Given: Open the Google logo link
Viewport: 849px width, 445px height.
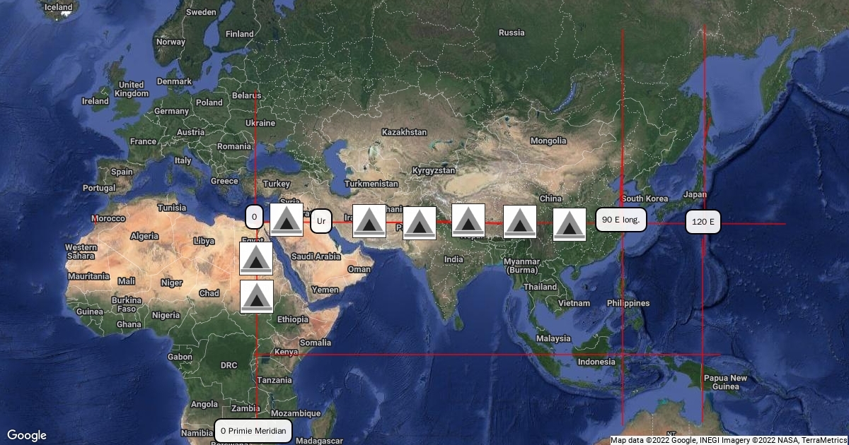Looking at the screenshot, I should (x=27, y=435).
